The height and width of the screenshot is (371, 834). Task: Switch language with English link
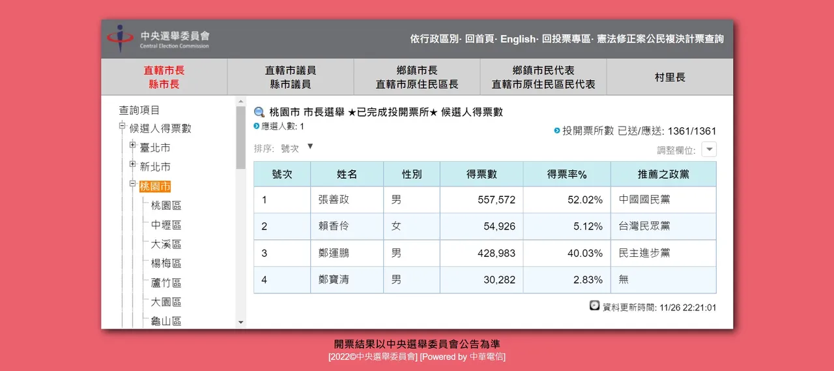pos(518,39)
